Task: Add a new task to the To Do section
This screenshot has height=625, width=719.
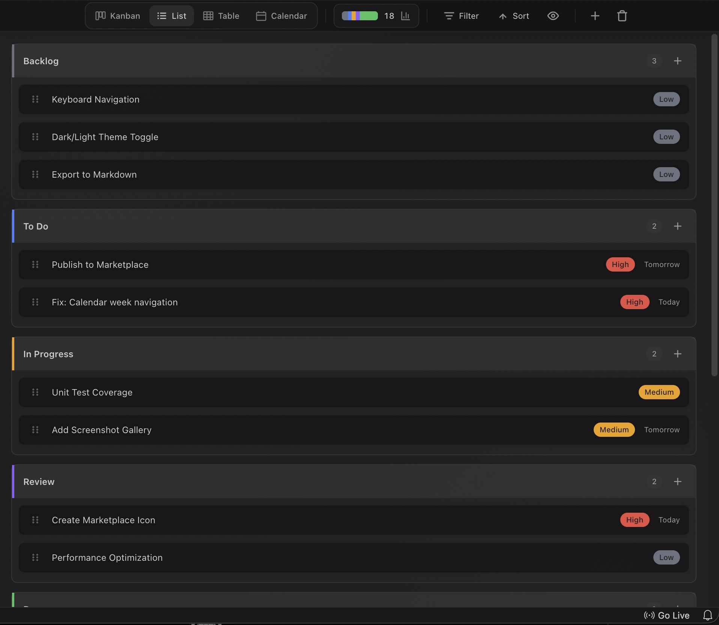Action: point(677,226)
